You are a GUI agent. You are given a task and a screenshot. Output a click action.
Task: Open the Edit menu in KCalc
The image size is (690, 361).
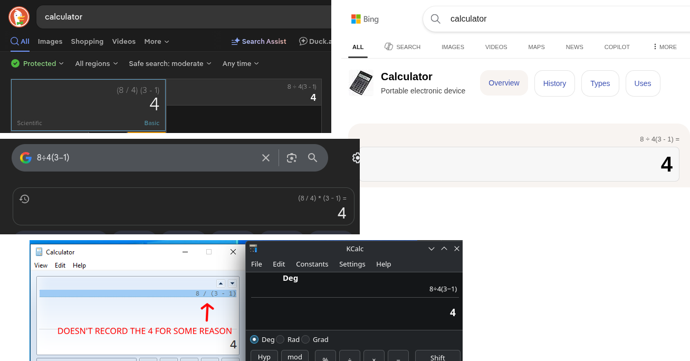tap(279, 264)
